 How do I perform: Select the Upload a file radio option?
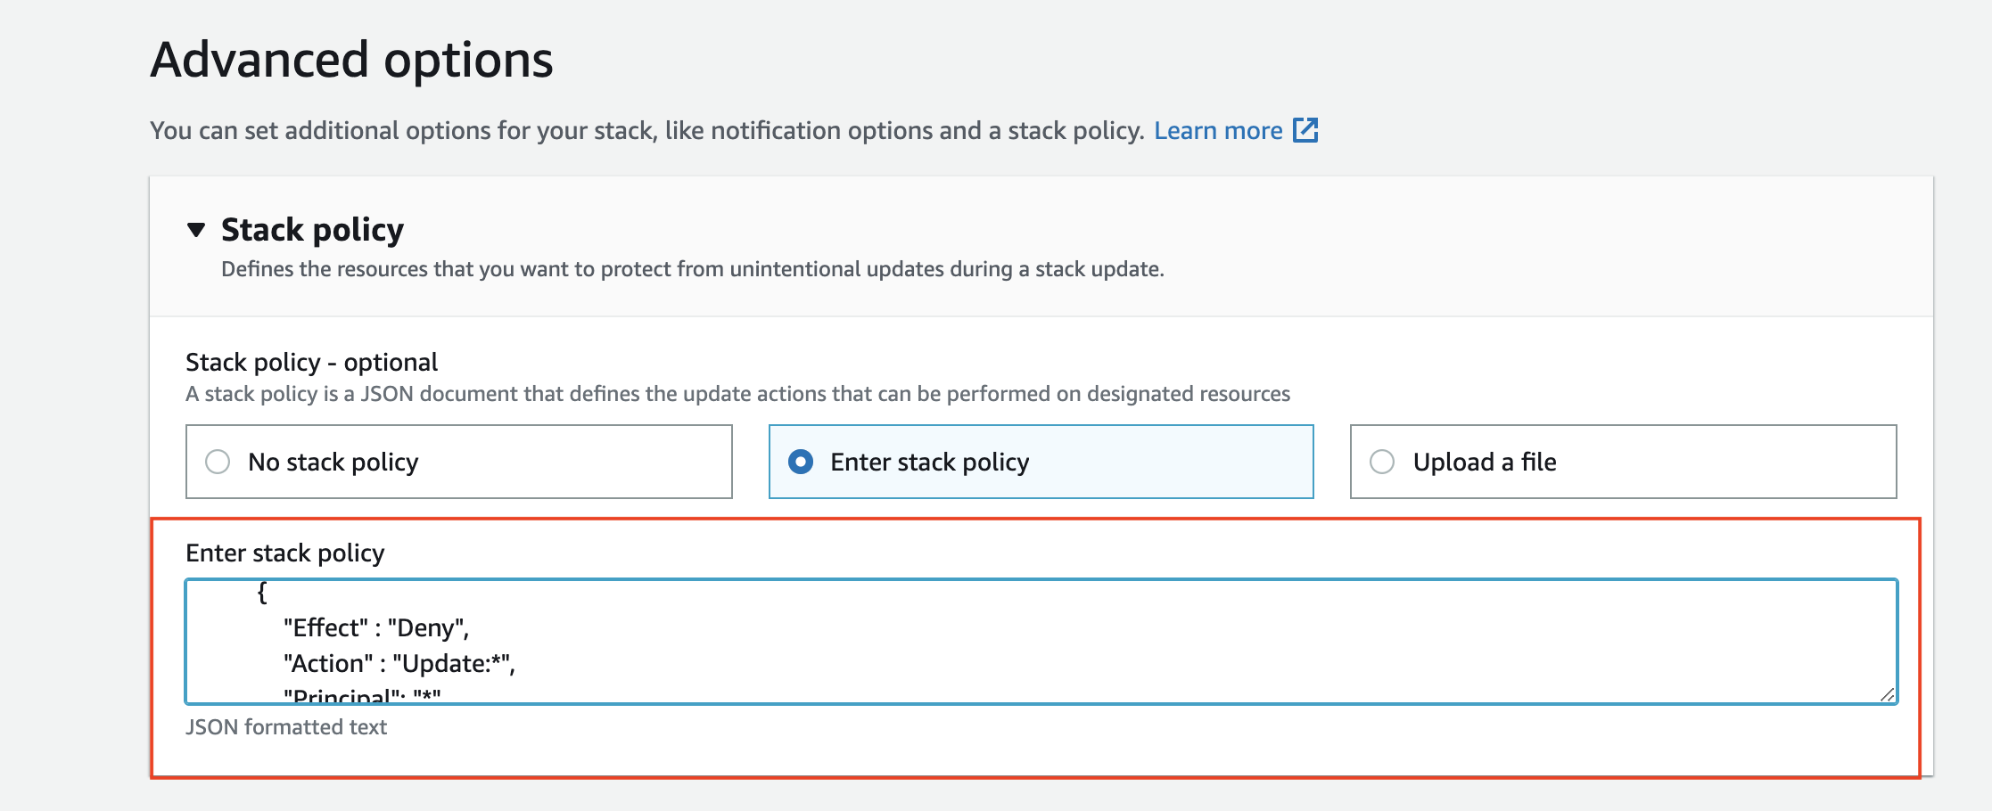[1380, 462]
